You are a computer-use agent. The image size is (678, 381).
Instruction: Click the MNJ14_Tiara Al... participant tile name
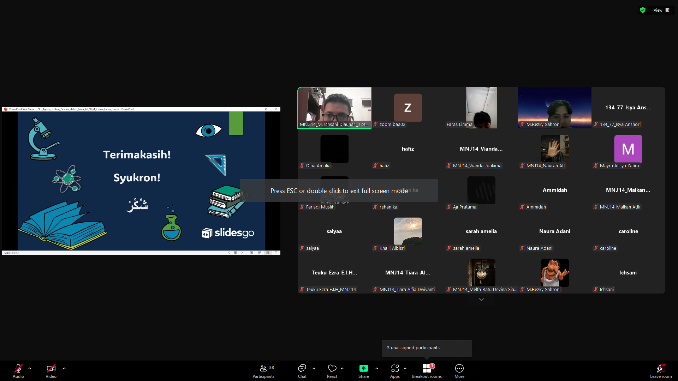(408, 273)
